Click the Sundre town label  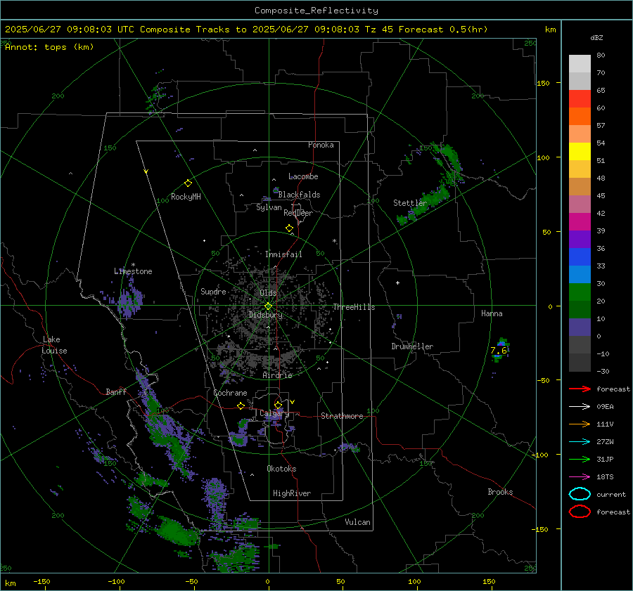point(213,292)
